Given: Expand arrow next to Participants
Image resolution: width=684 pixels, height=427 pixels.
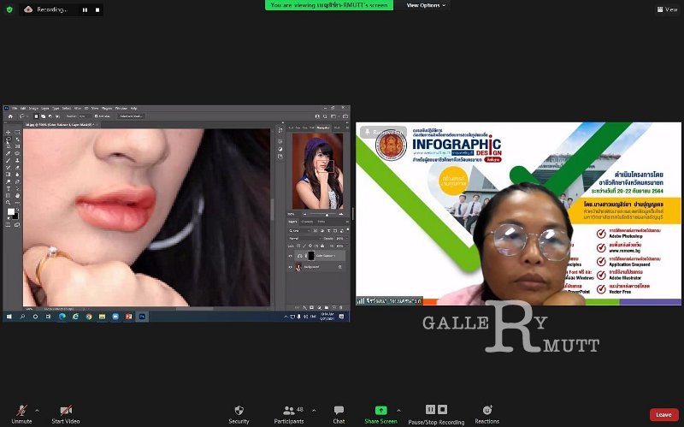Looking at the screenshot, I should [313, 410].
